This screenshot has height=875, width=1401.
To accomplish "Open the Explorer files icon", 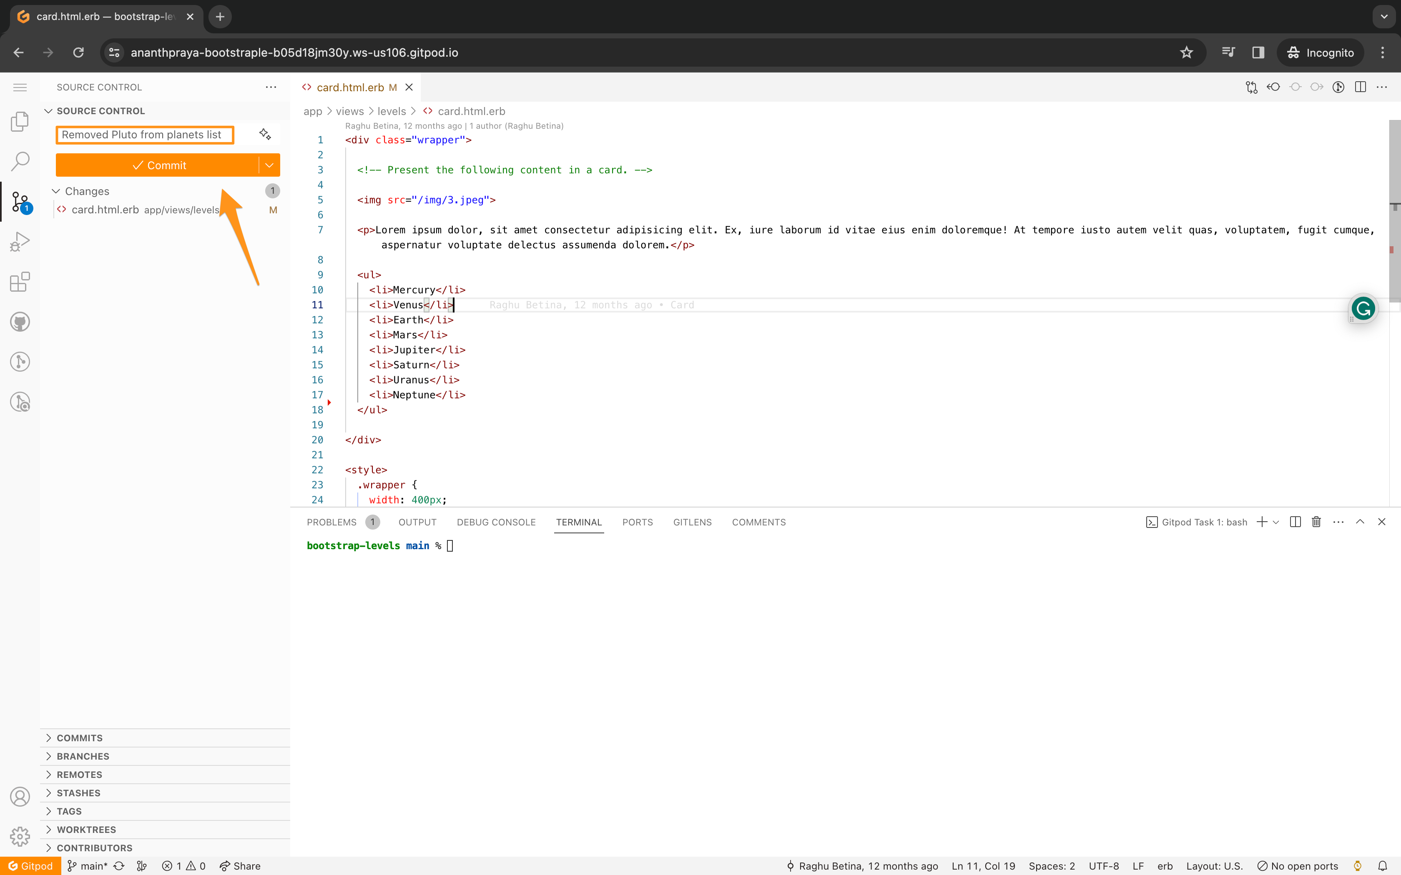I will [x=20, y=122].
